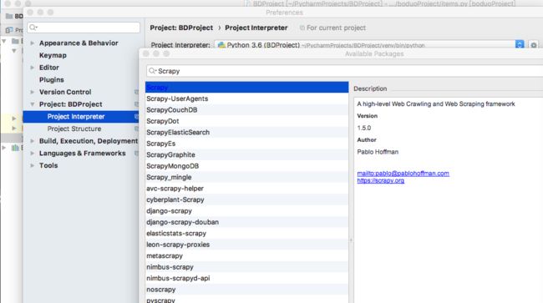Open Appearance & Behavior settings
Screen dimensions: 543x303
[x=79, y=43]
